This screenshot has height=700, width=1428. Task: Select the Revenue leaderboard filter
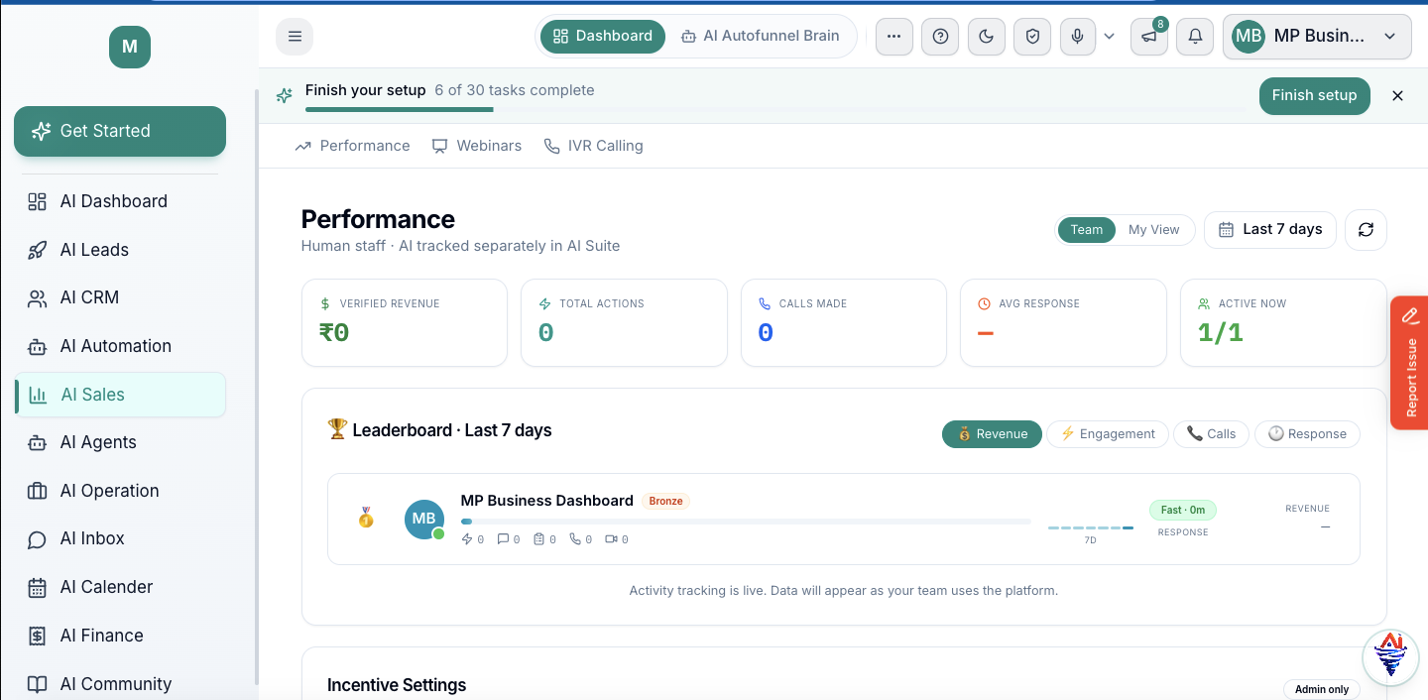pos(992,434)
